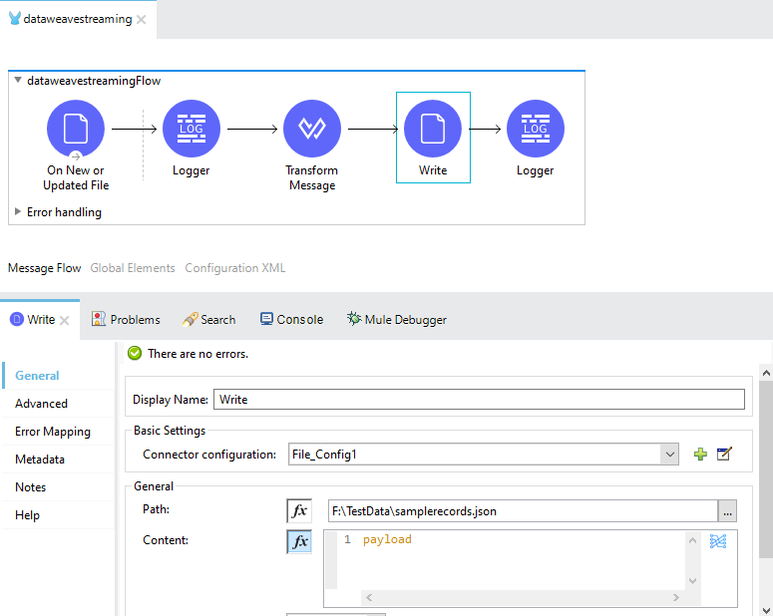Click the payload expression in Content editor
Viewport: 773px width, 616px height.
tap(387, 539)
